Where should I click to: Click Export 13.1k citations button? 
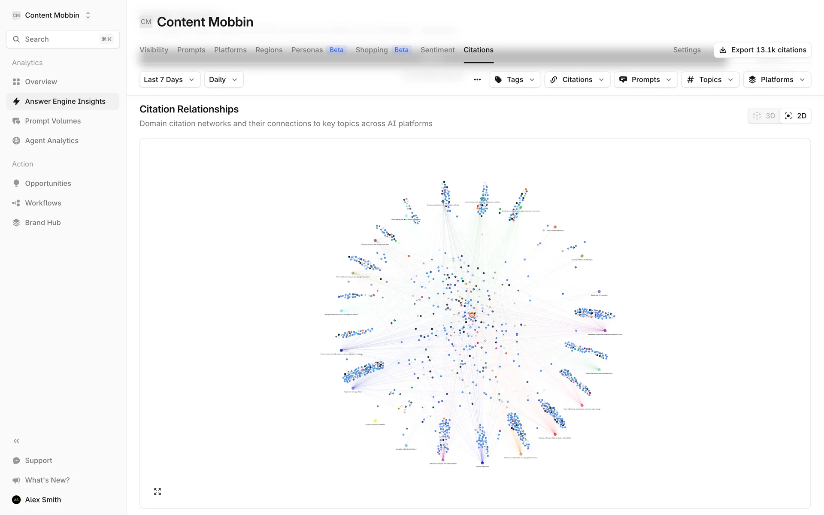pos(762,50)
